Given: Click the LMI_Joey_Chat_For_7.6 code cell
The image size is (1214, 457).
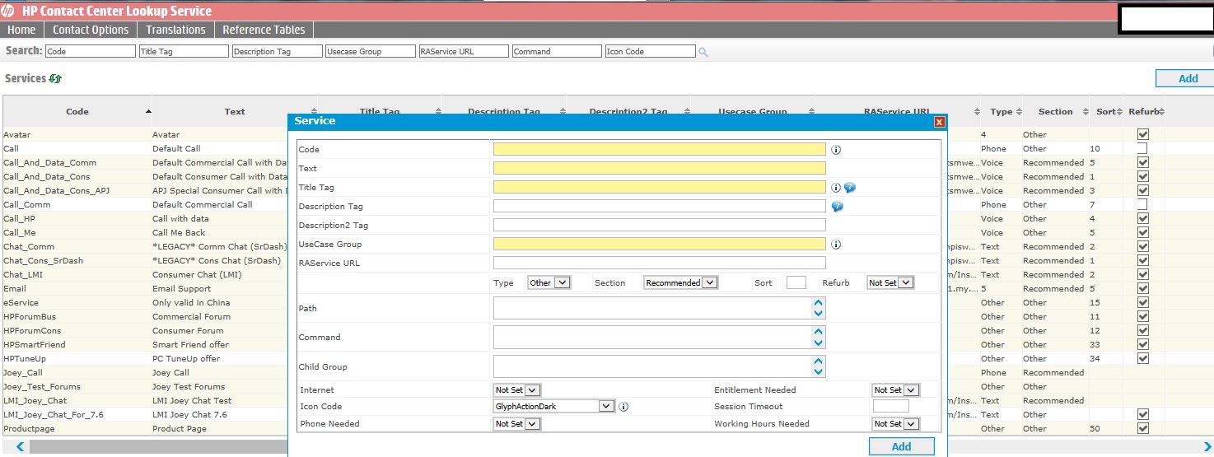Looking at the screenshot, I should tap(54, 415).
